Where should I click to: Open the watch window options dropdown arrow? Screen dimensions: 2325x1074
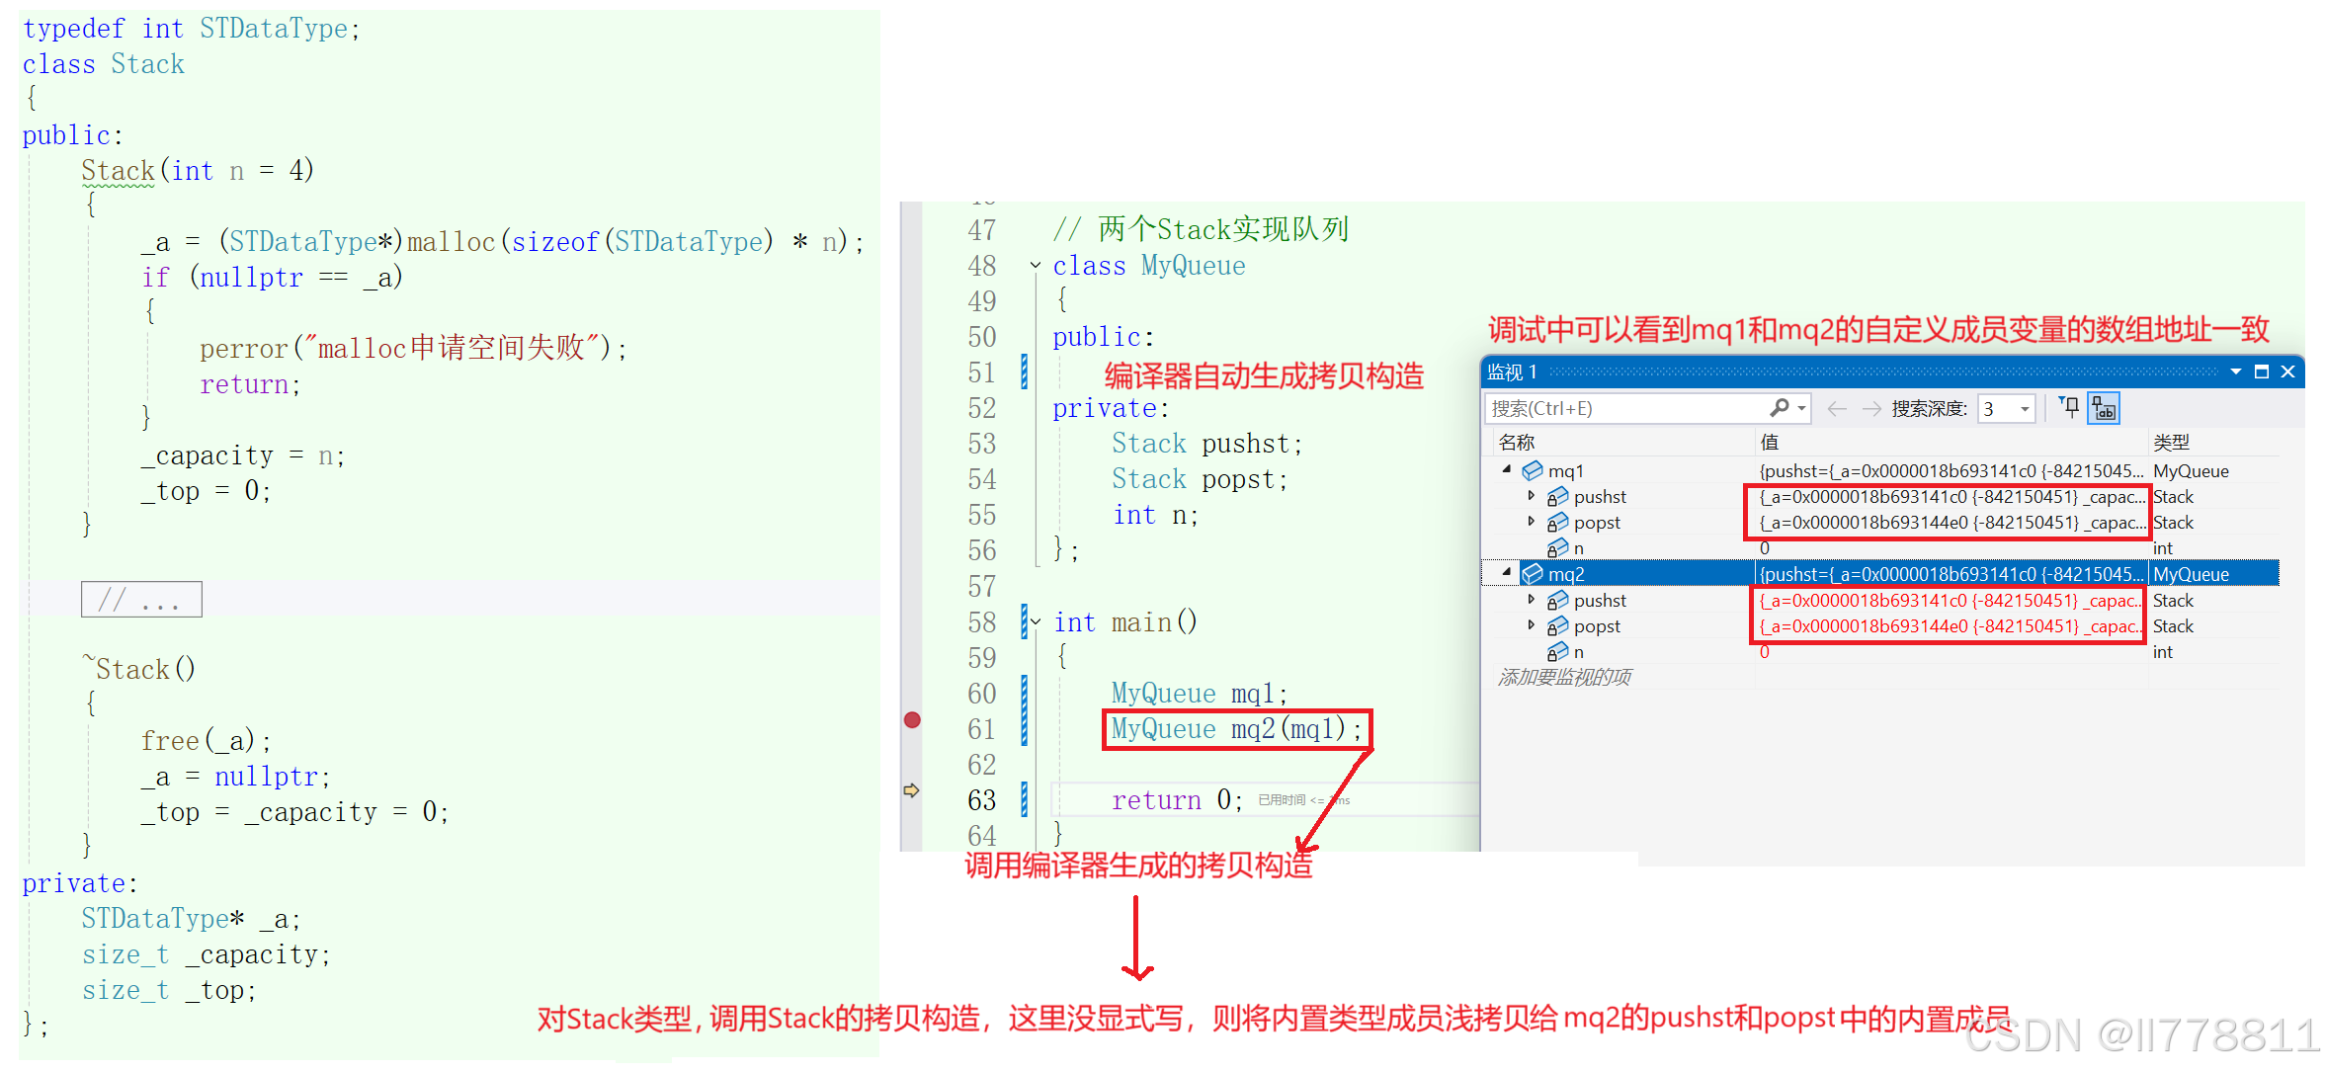[2236, 372]
